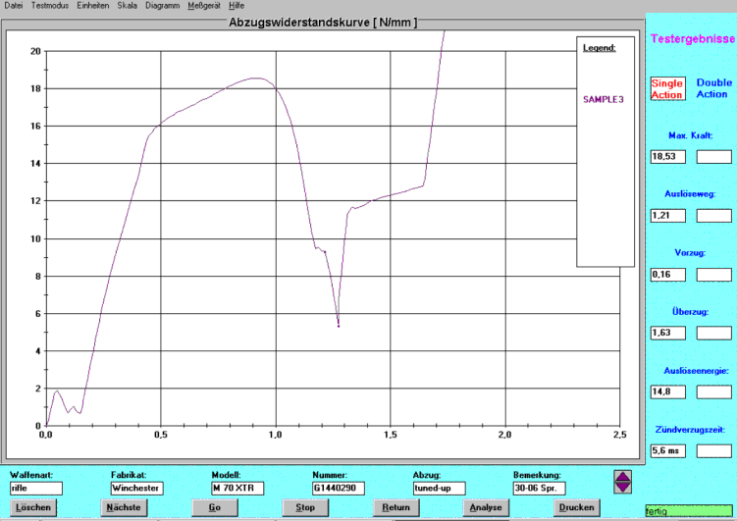Screen dimensions: 737x521
Task: Click the curve marker near 9 N
Action: click(x=324, y=252)
